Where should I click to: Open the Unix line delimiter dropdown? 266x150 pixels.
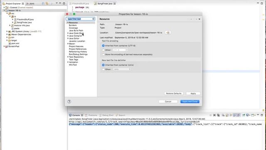click(122, 69)
